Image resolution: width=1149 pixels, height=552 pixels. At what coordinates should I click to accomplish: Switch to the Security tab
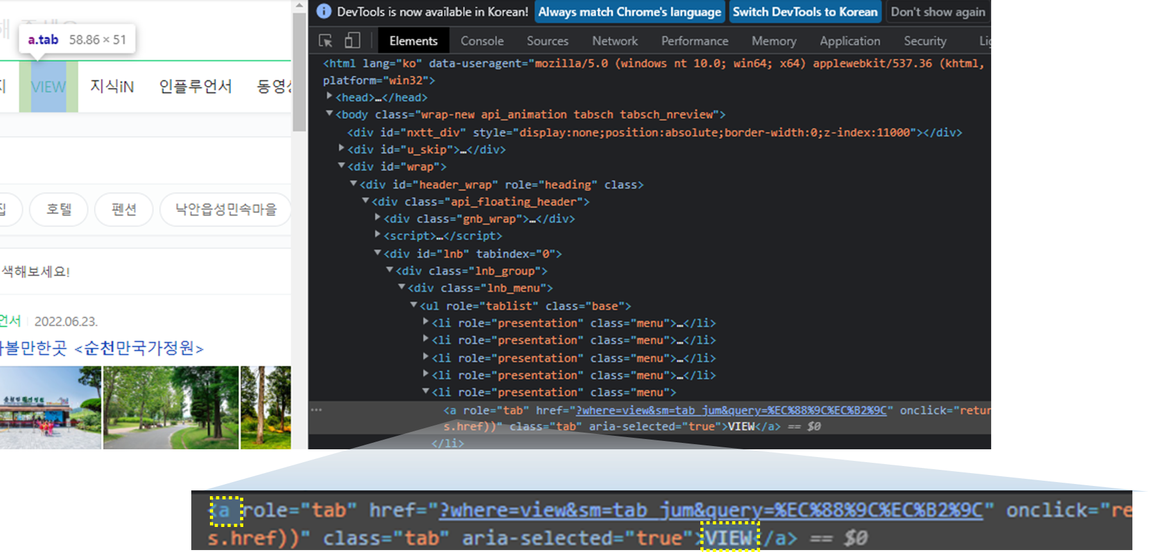pyautogui.click(x=925, y=41)
